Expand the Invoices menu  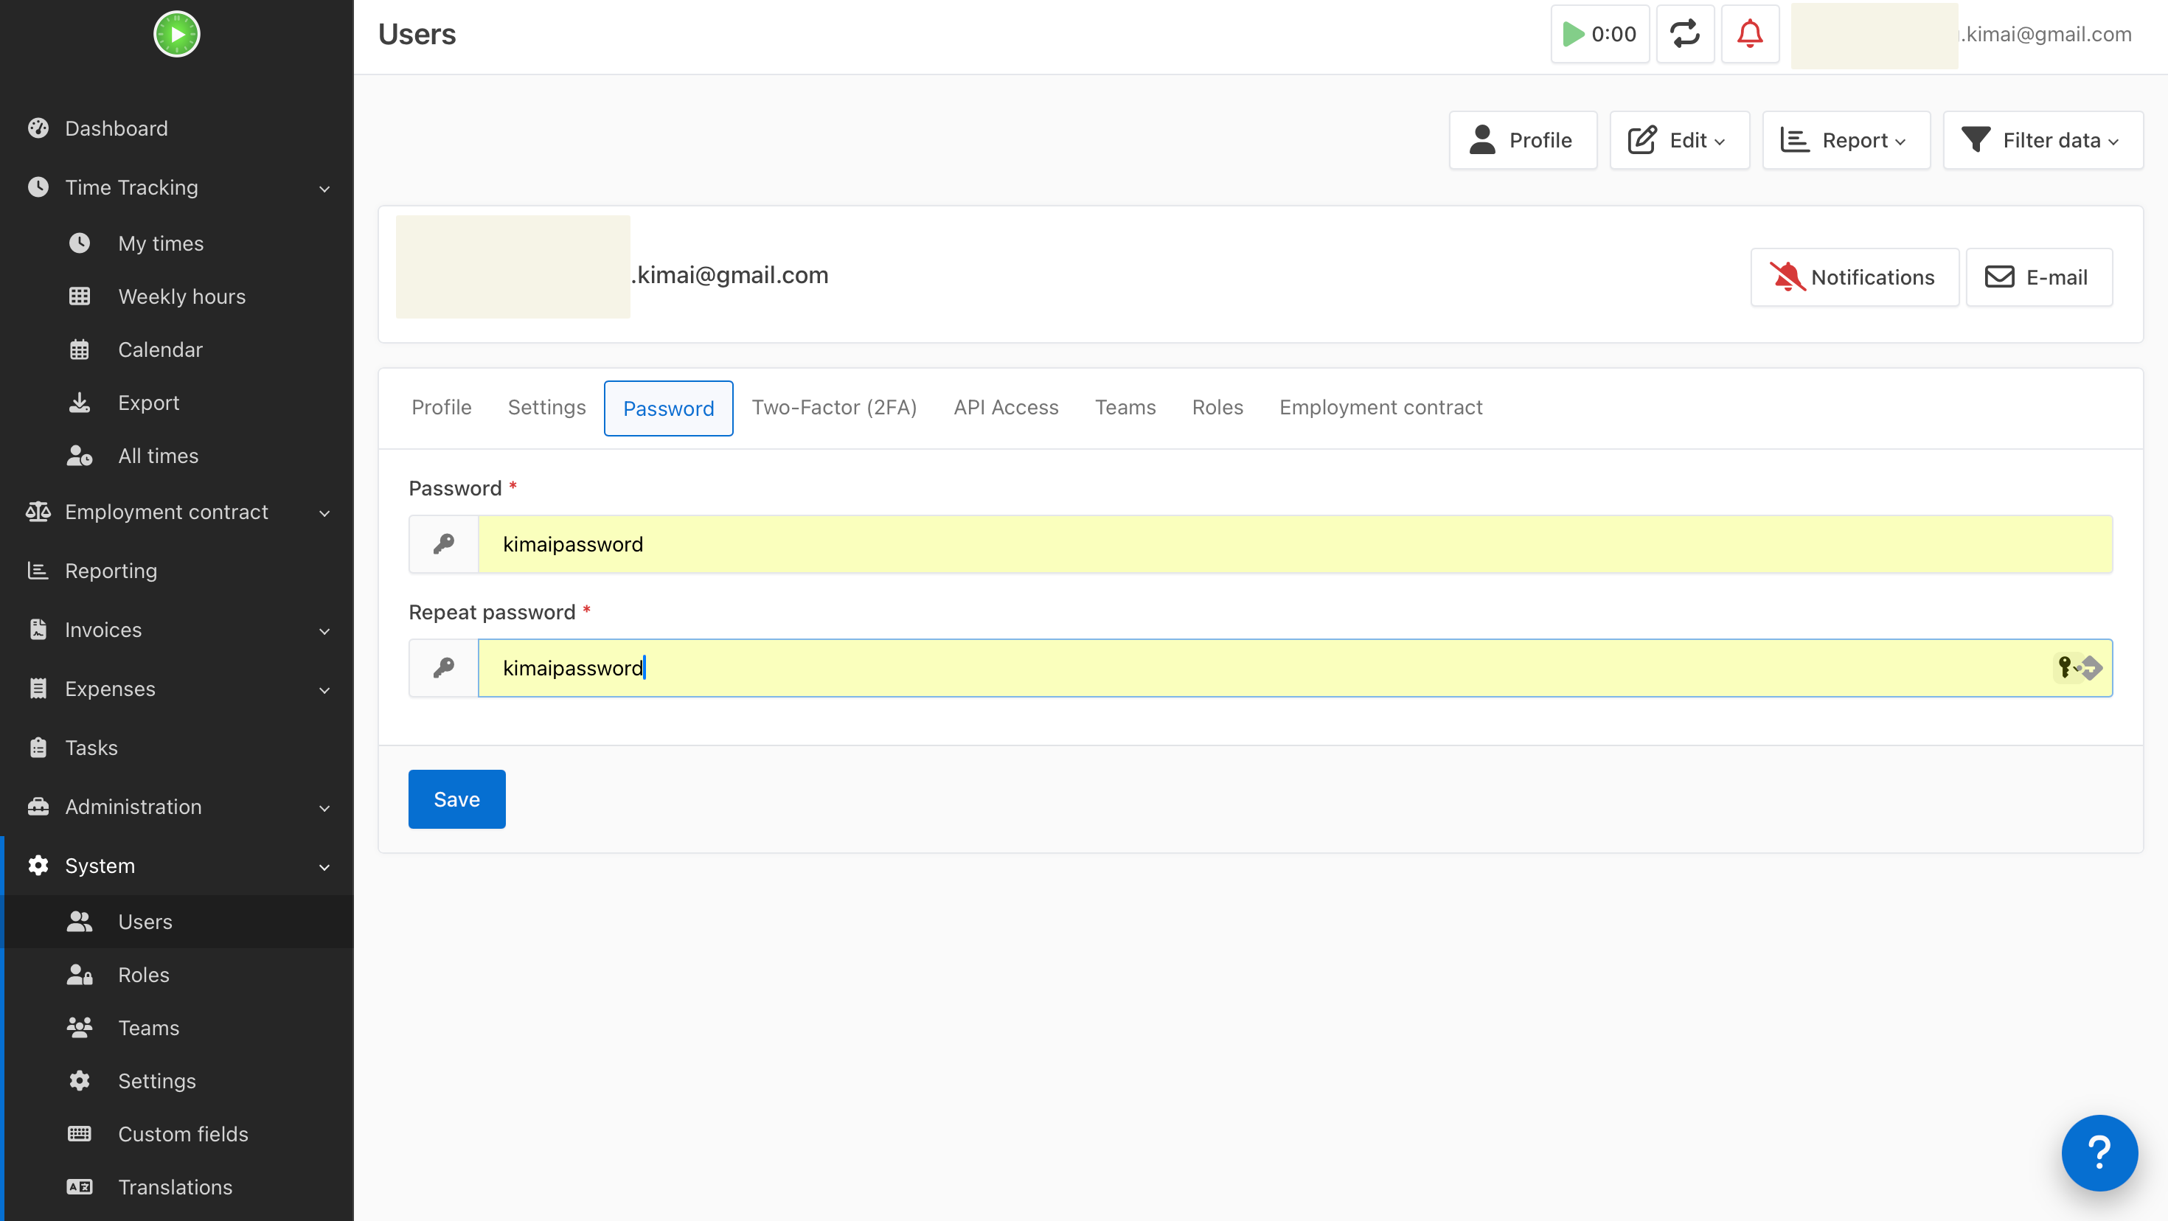pyautogui.click(x=177, y=630)
